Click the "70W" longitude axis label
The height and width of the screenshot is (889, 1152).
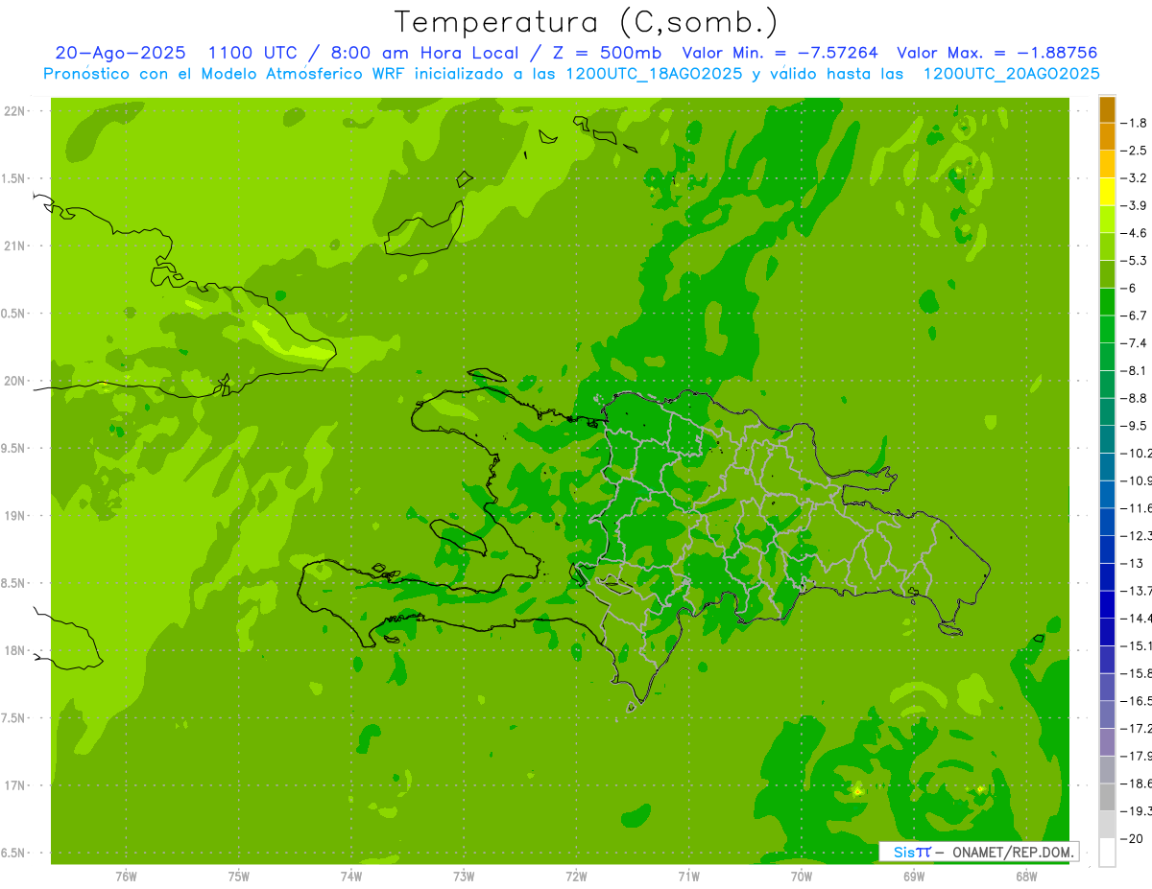point(801,877)
